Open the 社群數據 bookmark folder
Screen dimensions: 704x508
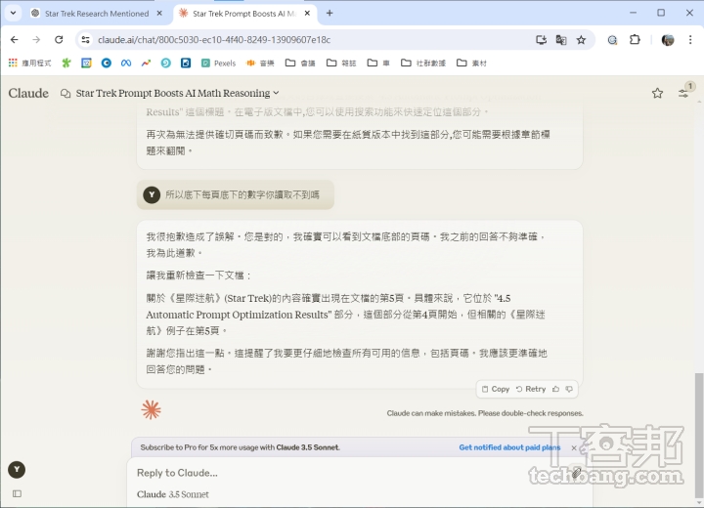[x=423, y=63]
